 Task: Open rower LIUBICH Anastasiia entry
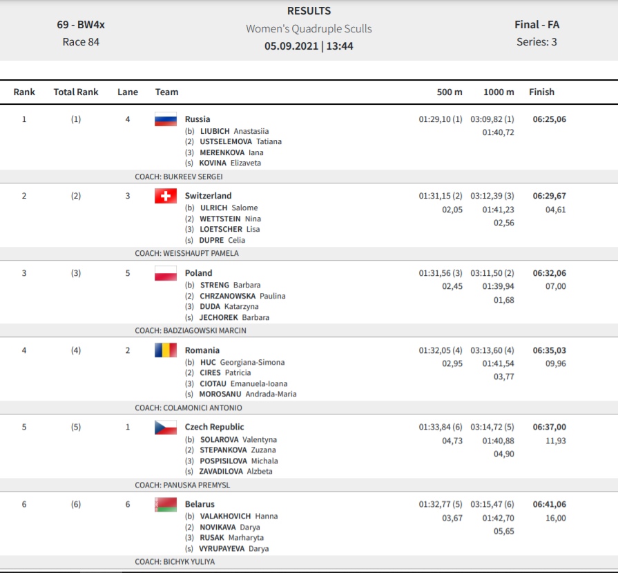[234, 131]
